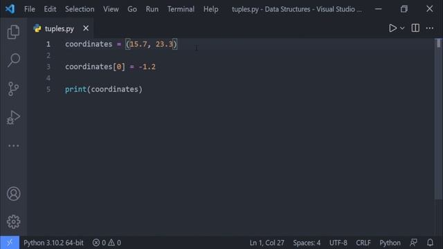This screenshot has width=443, height=249.
Task: Open the Manage gear menu
Action: pos(13,222)
